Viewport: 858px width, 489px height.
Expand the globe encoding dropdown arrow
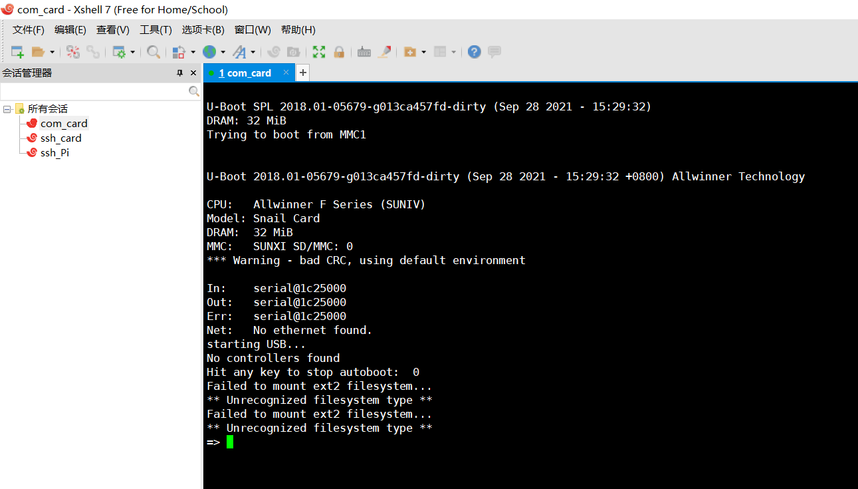point(223,52)
